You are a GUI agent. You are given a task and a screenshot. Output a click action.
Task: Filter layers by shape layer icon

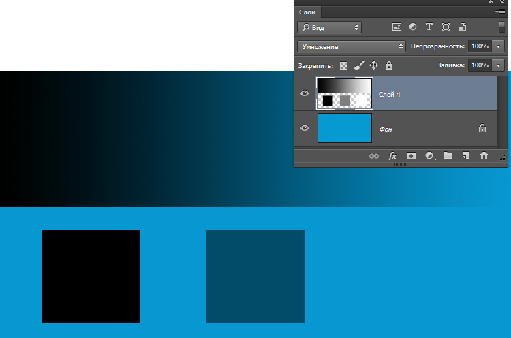pos(446,27)
